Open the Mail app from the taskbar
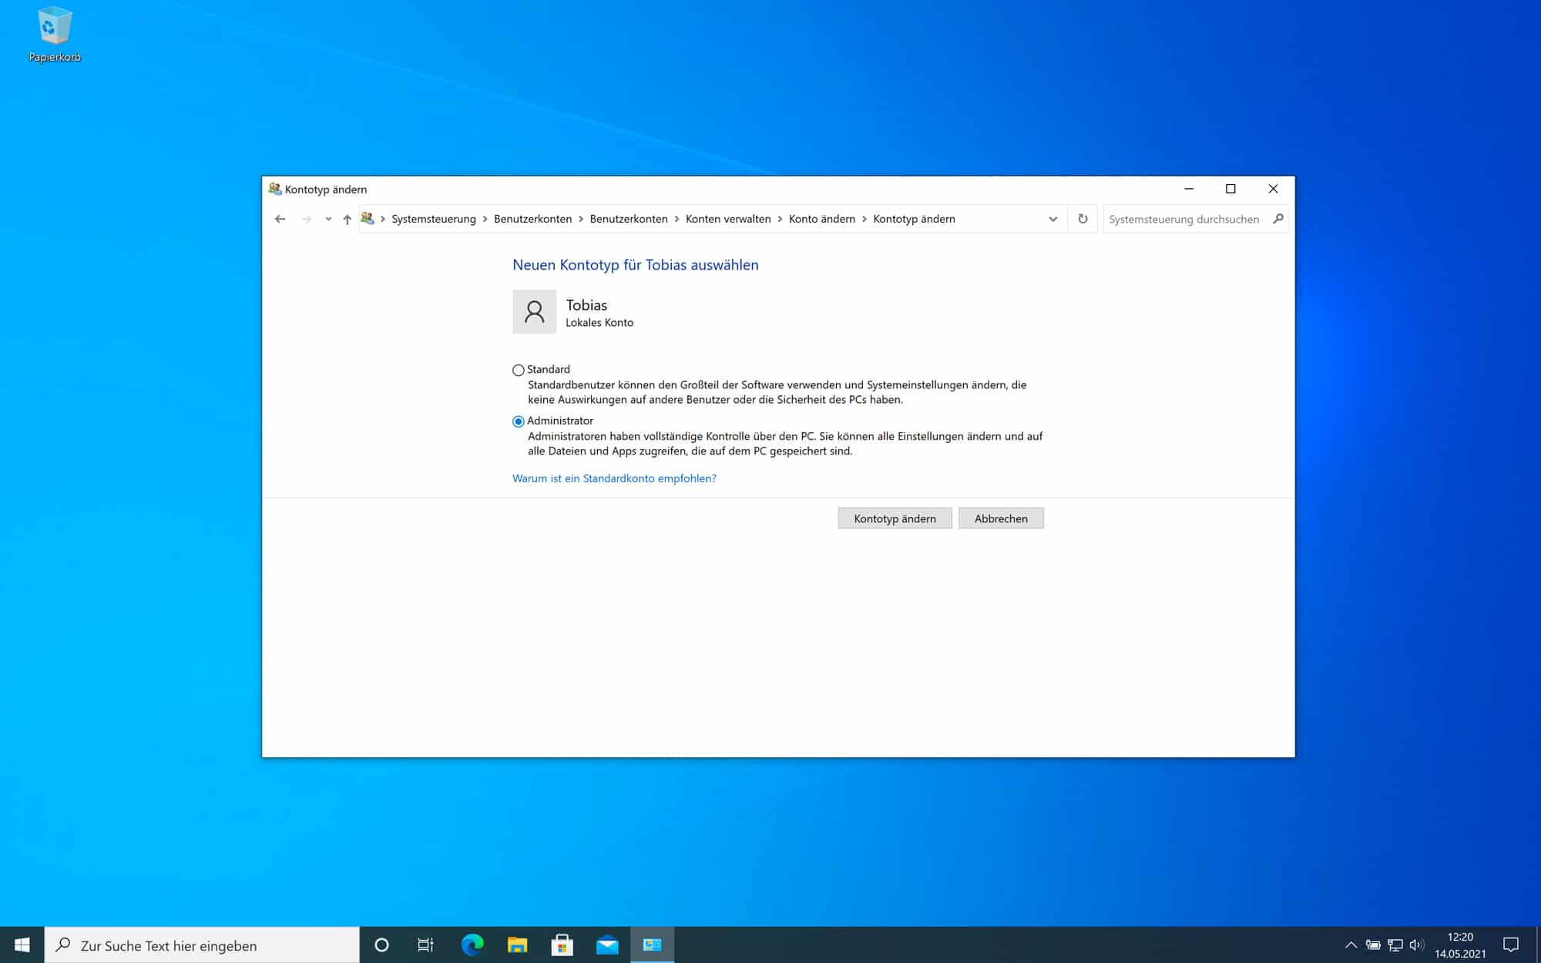Screen dimensions: 1541x963 (607, 945)
